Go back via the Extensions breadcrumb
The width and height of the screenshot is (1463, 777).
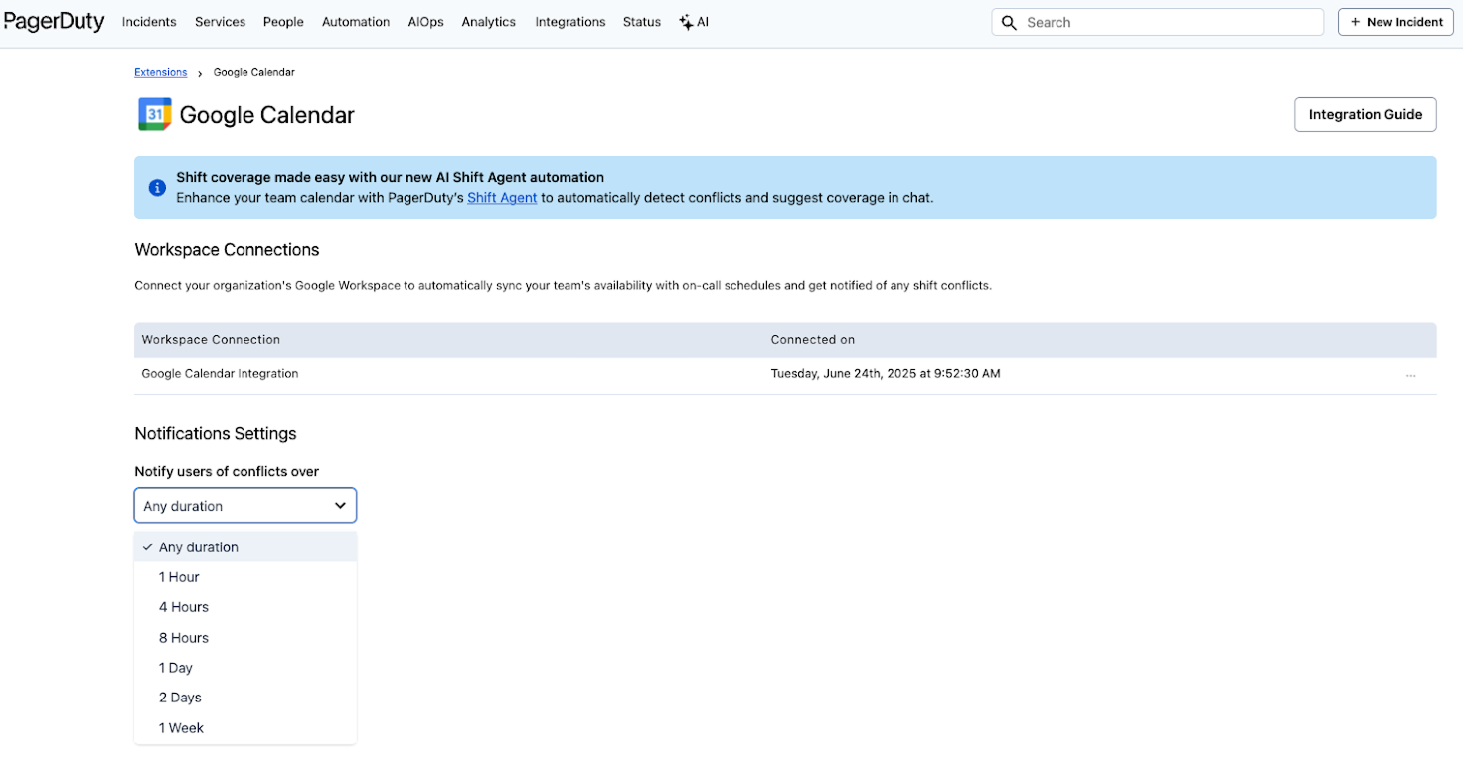160,71
